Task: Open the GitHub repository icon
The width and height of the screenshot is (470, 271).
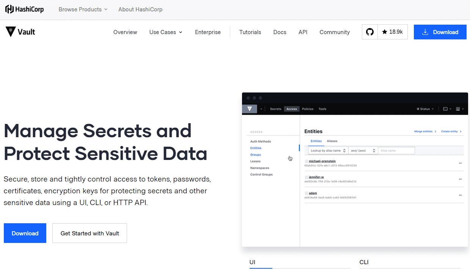Action: (370, 32)
